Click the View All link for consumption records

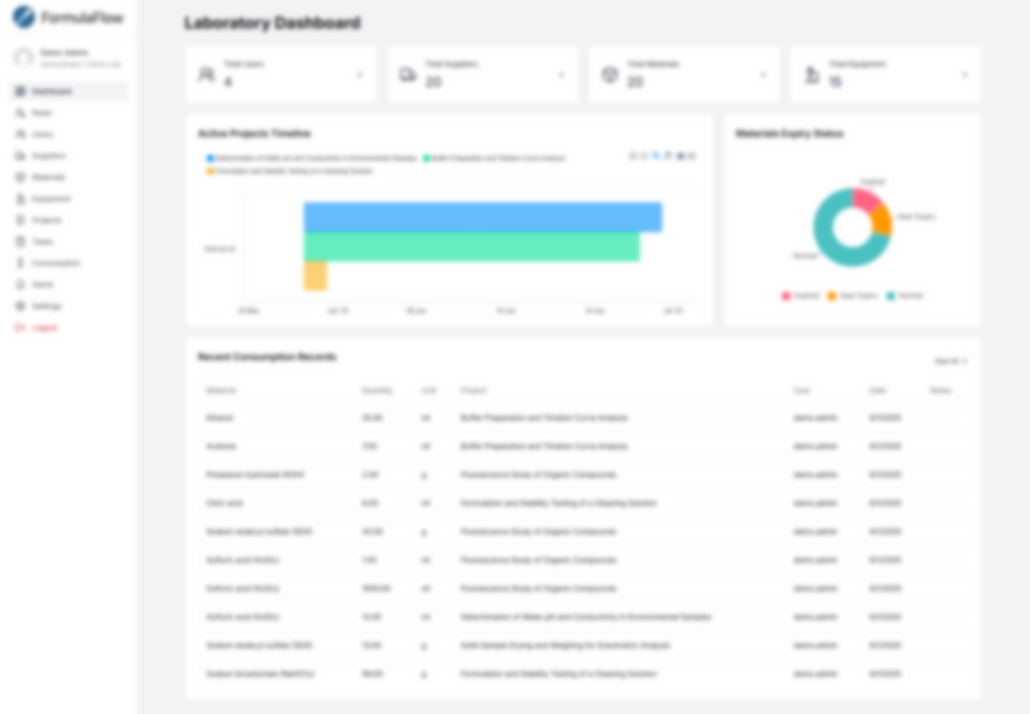click(951, 361)
